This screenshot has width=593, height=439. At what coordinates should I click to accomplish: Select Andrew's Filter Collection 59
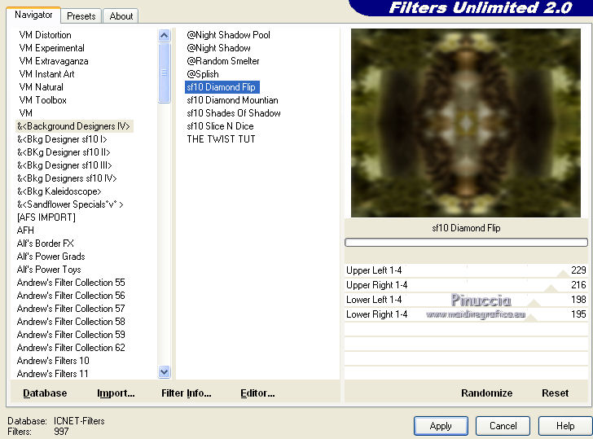click(x=71, y=335)
